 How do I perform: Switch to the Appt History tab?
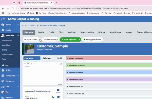pyautogui.click(x=115, y=32)
